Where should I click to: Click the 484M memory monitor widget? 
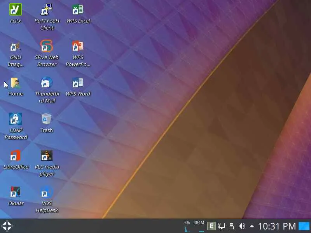[x=199, y=226]
